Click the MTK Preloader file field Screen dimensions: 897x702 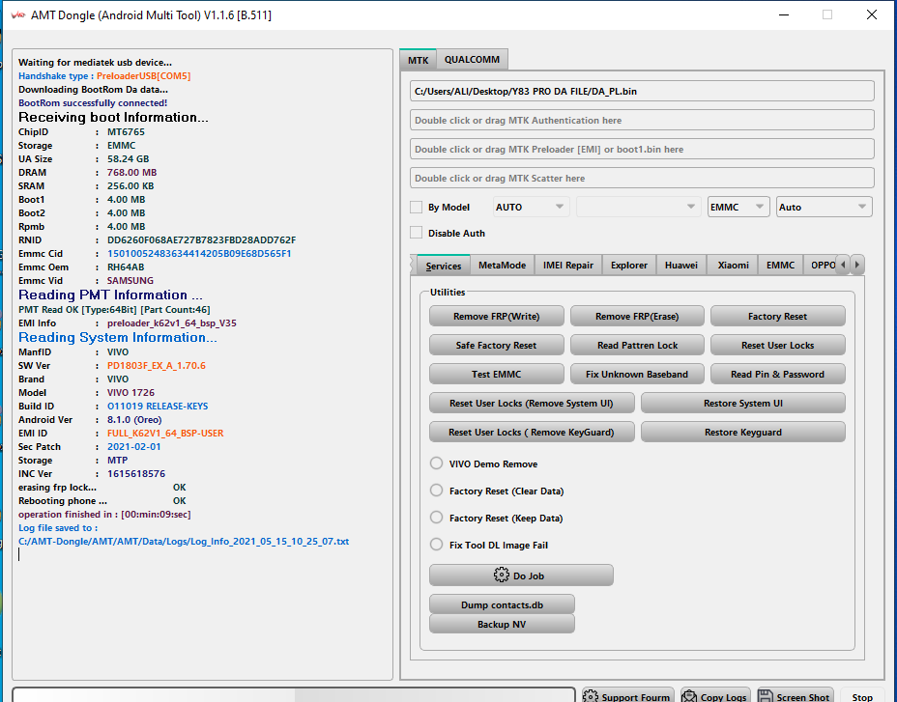pyautogui.click(x=642, y=150)
